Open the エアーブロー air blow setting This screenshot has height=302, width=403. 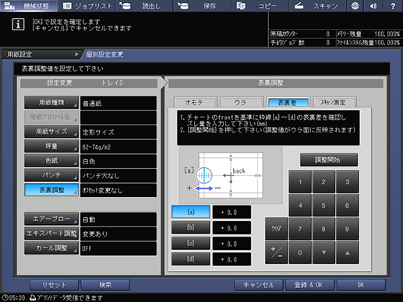pos(51,219)
